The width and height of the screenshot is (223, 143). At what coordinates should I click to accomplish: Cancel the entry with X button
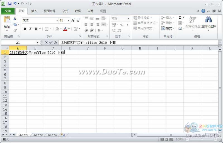(x=46, y=42)
